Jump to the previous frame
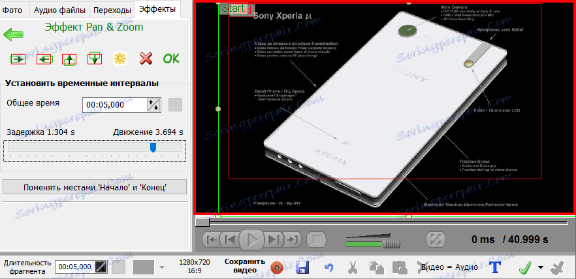576x279 pixels. tap(231, 240)
